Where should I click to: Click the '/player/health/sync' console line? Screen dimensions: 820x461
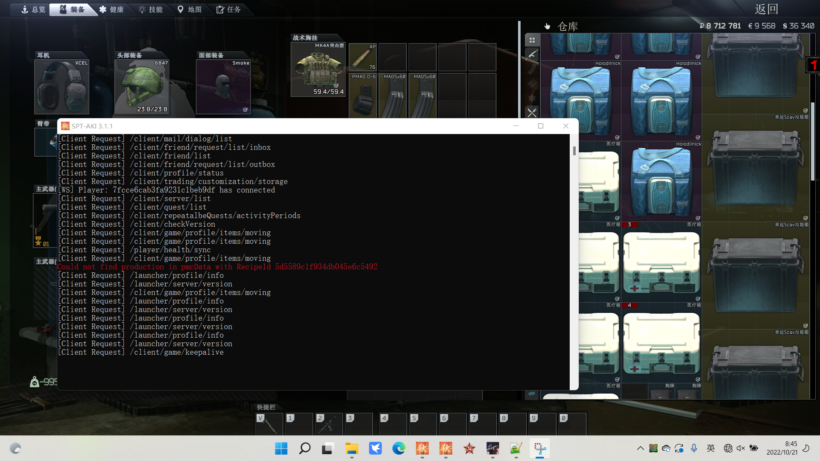[x=135, y=250]
